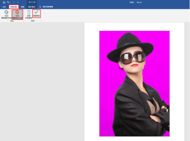Open the 视图 (View) tab

pos(23,7)
